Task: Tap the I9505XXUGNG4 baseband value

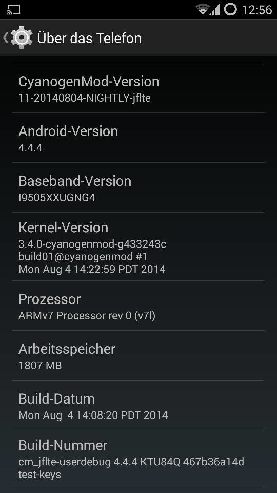Action: click(57, 198)
